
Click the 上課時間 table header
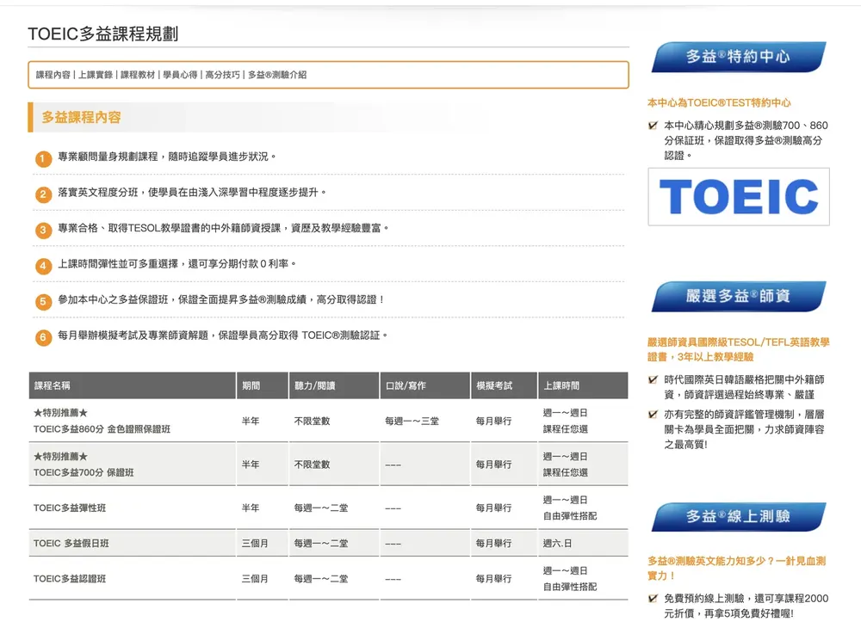(583, 385)
